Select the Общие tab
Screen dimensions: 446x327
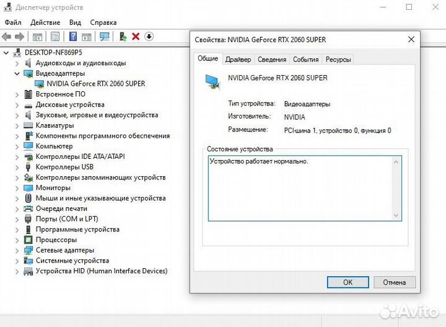[x=208, y=58]
